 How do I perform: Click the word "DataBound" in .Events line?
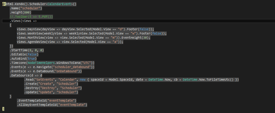tap(45, 71)
